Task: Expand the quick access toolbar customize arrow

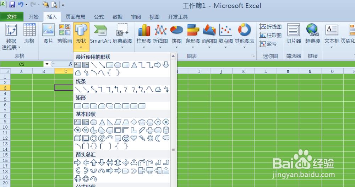Action: tap(63, 5)
